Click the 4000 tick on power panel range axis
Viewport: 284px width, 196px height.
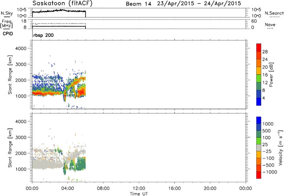click(21, 48)
